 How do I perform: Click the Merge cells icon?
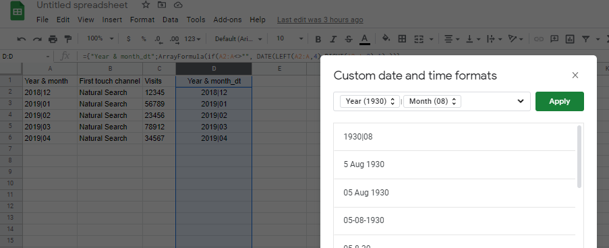click(x=419, y=39)
